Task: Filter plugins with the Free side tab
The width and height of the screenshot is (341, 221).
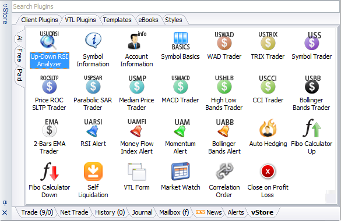Action: (x=20, y=55)
